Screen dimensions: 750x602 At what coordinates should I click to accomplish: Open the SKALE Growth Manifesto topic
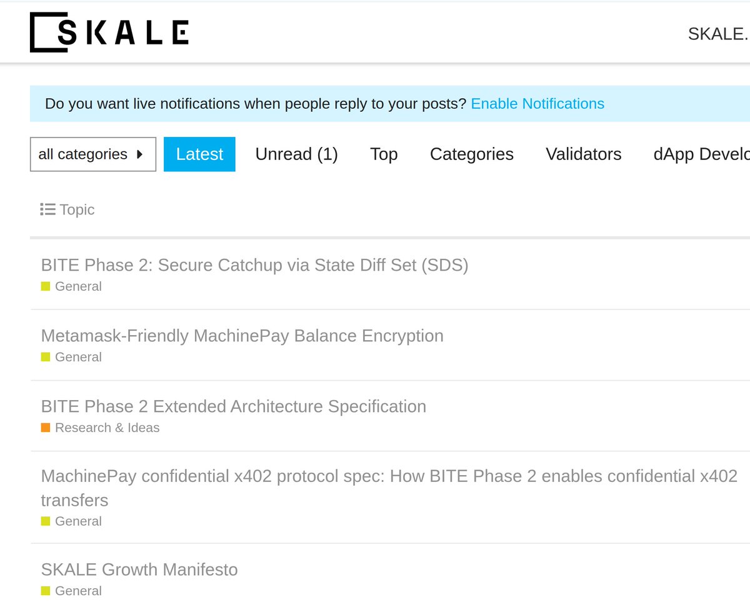(139, 569)
